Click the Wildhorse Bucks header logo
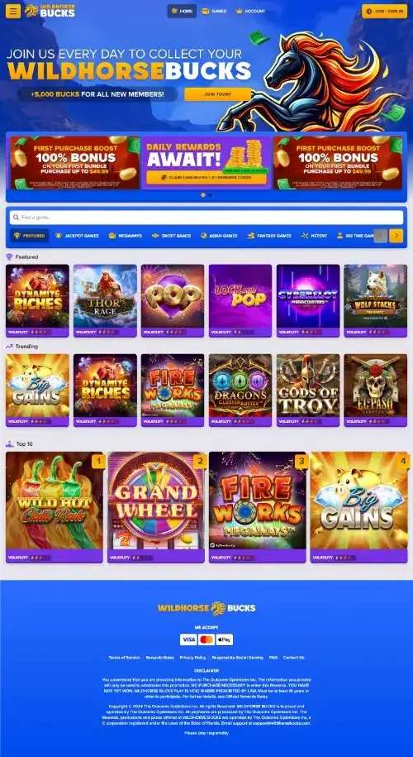This screenshot has width=413, height=757. [x=50, y=11]
